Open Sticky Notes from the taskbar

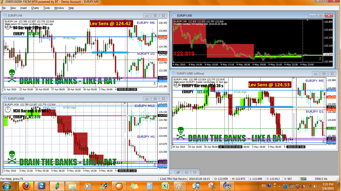pos(134,186)
